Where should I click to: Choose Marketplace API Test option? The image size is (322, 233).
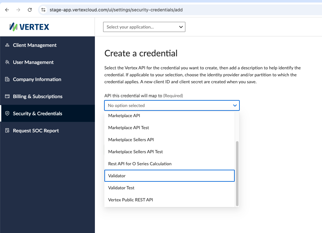[x=170, y=128]
